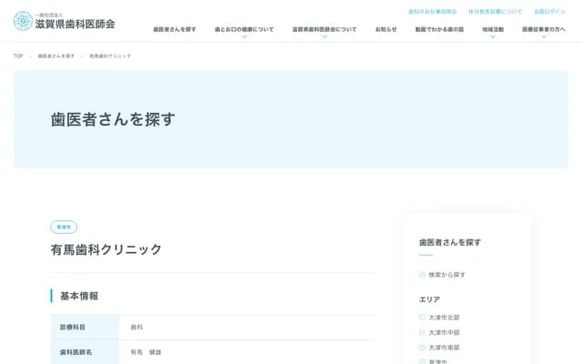The image size is (582, 364).
Task: Click the 有馬歯科クリニック clinic heading
Action: tap(106, 249)
